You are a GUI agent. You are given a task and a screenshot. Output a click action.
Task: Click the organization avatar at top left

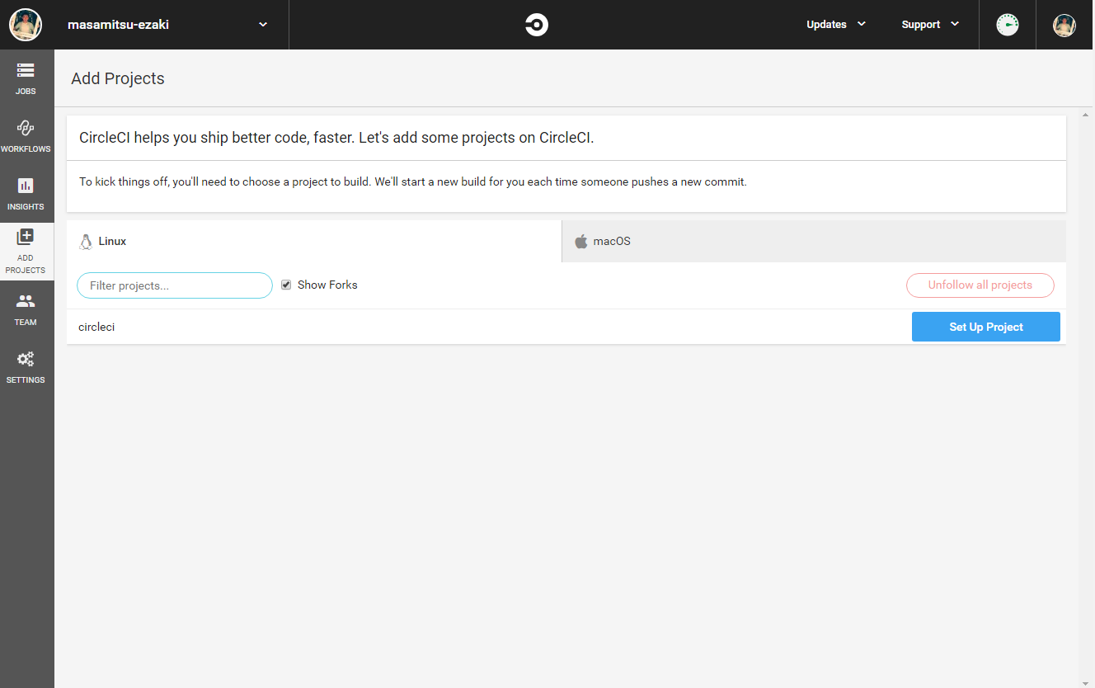pos(26,25)
